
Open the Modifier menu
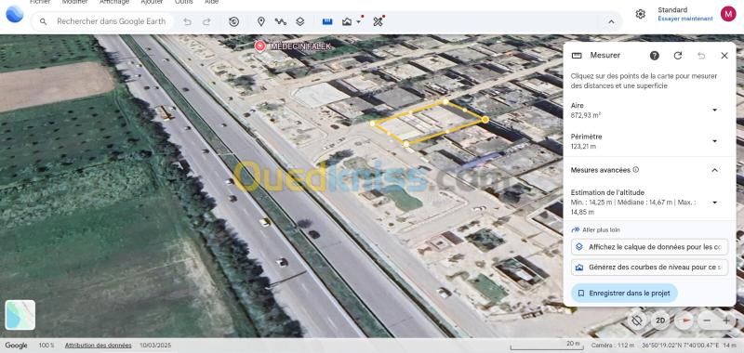tap(75, 2)
